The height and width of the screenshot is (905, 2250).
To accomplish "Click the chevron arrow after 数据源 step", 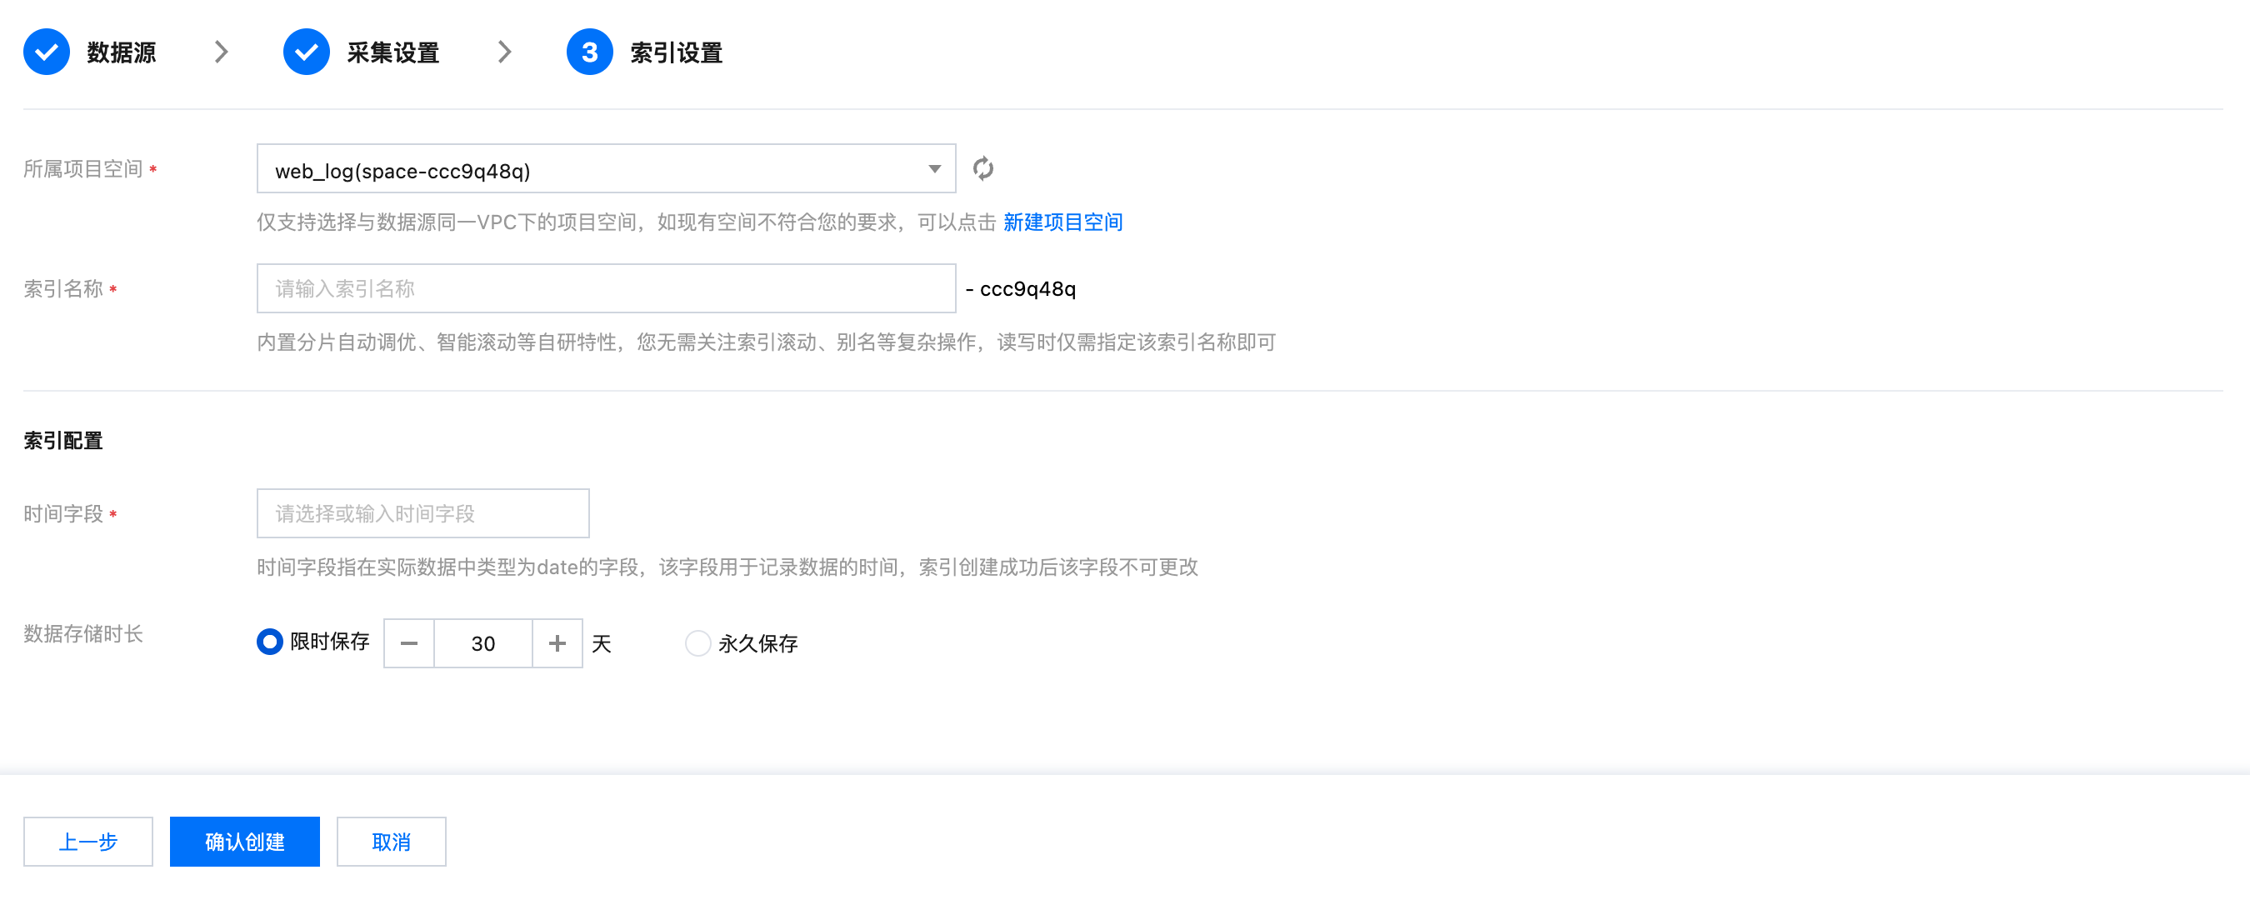I will click(222, 52).
